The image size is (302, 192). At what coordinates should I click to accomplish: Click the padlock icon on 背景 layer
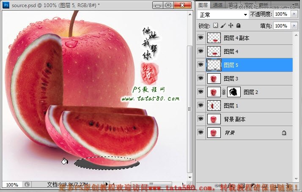(x=284, y=133)
